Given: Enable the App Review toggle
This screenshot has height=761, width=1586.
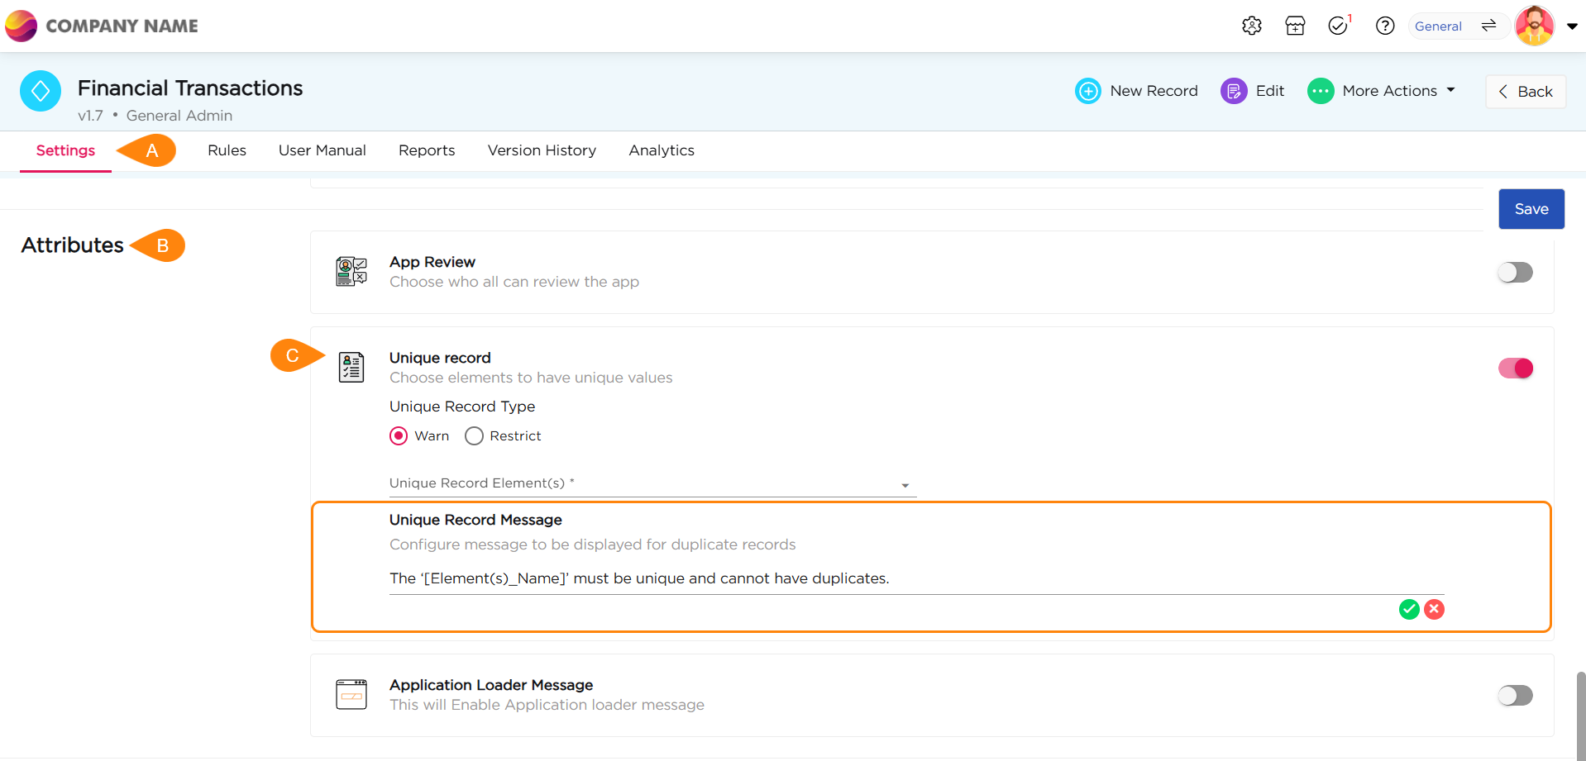Looking at the screenshot, I should (1515, 273).
